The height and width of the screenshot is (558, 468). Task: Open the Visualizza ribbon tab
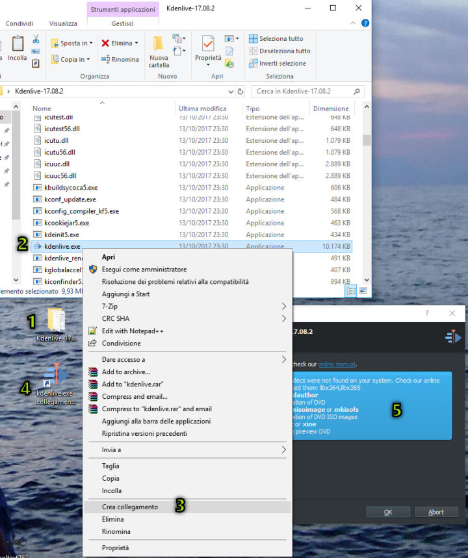(x=63, y=23)
